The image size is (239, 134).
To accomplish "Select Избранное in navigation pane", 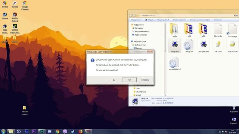I will pyautogui.click(x=137, y=25).
